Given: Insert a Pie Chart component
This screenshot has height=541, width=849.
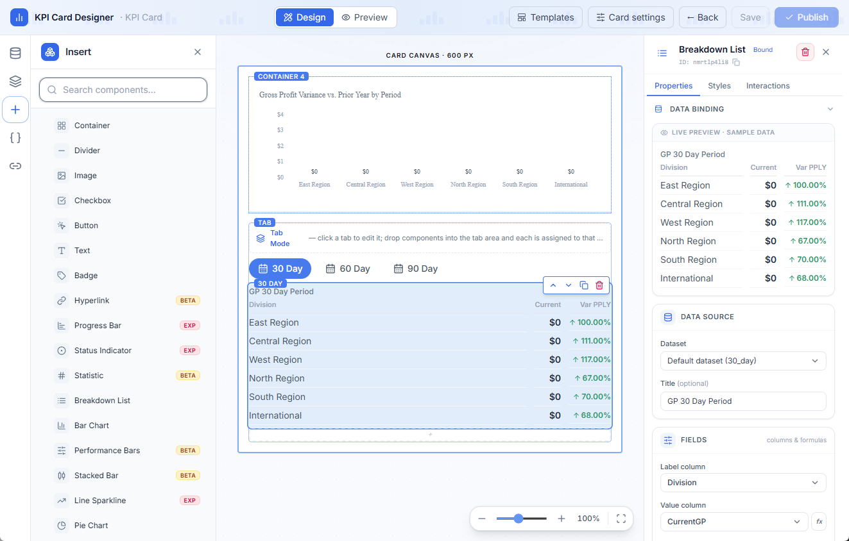Looking at the screenshot, I should [x=123, y=526].
